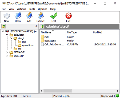The image size is (120, 98).
Task: Select 'calculator' label in the tree
Action: pos(19,35)
